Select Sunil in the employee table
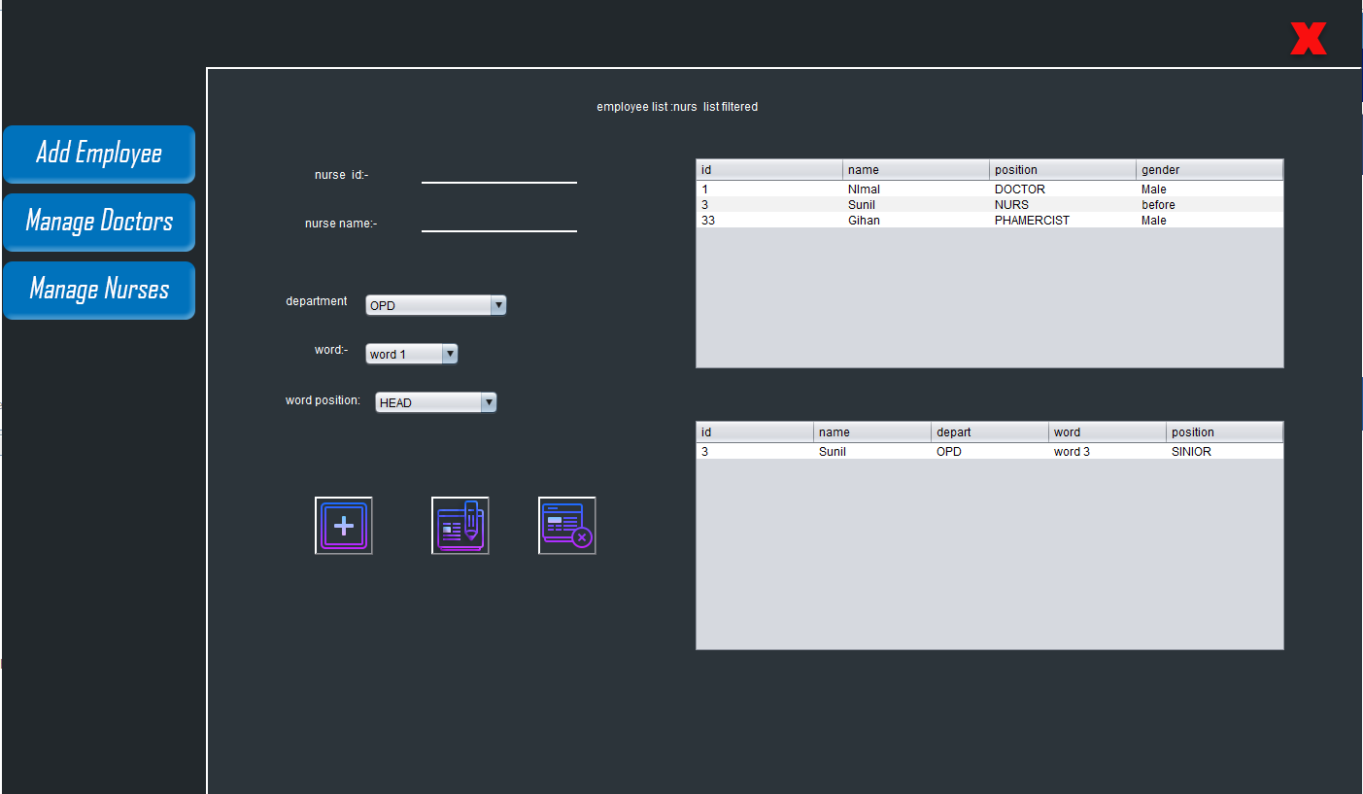Viewport: 1363px width, 794px height. [916, 205]
